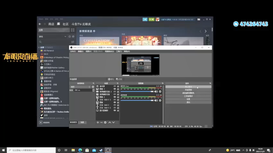The width and height of the screenshot is (273, 153).
Task: Open Steam 商店 tab
Action: point(51,24)
